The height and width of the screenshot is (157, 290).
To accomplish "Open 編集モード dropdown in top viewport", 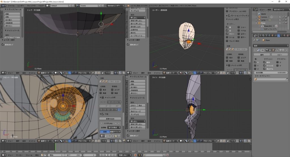I will click(x=45, y=73).
